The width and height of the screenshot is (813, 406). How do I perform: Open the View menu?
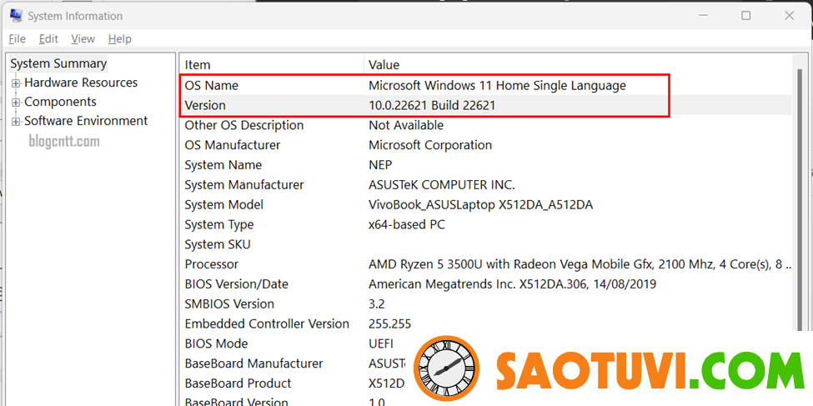[83, 39]
